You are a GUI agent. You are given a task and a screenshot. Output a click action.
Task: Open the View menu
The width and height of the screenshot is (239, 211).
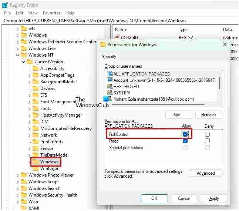[x=33, y=13]
